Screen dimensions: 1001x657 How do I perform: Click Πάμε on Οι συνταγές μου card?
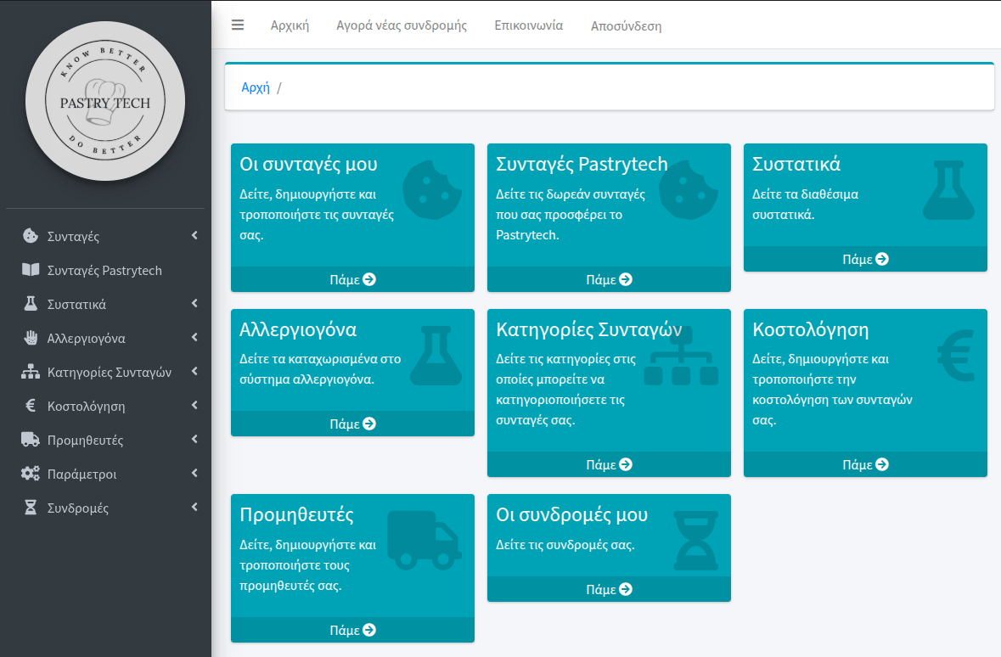352,279
